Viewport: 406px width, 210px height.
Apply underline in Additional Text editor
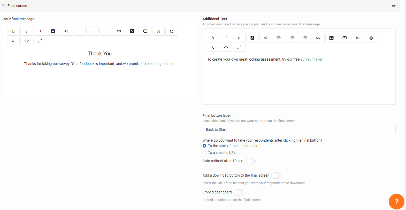click(239, 38)
